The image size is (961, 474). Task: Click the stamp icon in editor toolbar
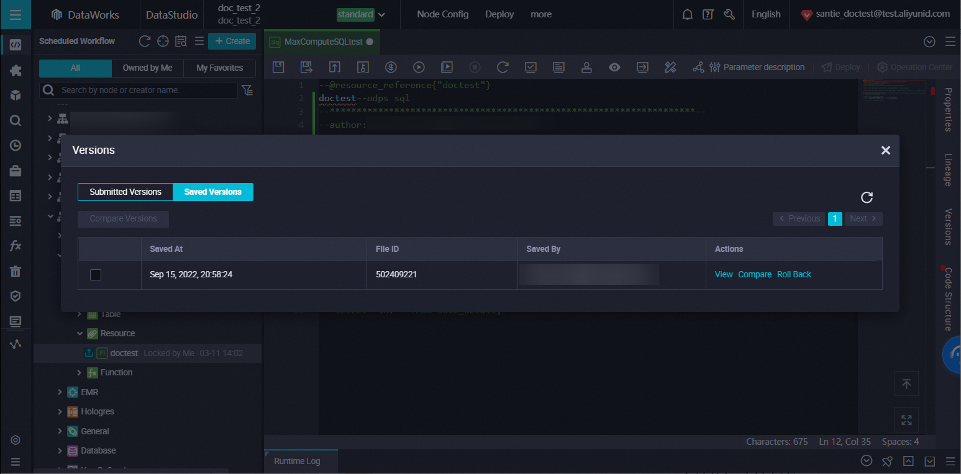pos(586,67)
